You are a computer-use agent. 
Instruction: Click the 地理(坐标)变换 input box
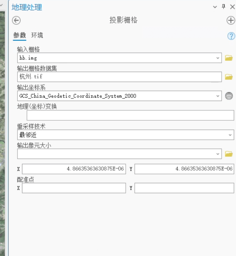[130, 115]
